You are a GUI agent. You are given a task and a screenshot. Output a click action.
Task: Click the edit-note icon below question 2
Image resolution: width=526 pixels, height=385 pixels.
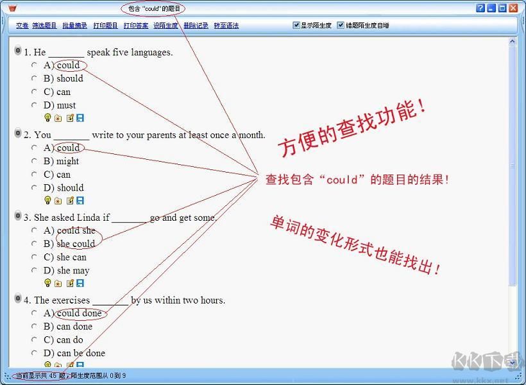pos(70,201)
